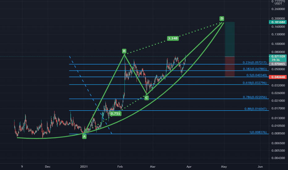Screen dimensions: 288x170
Task: Click the 1(0.008376) Fibonacci level label
Action: 258,132
